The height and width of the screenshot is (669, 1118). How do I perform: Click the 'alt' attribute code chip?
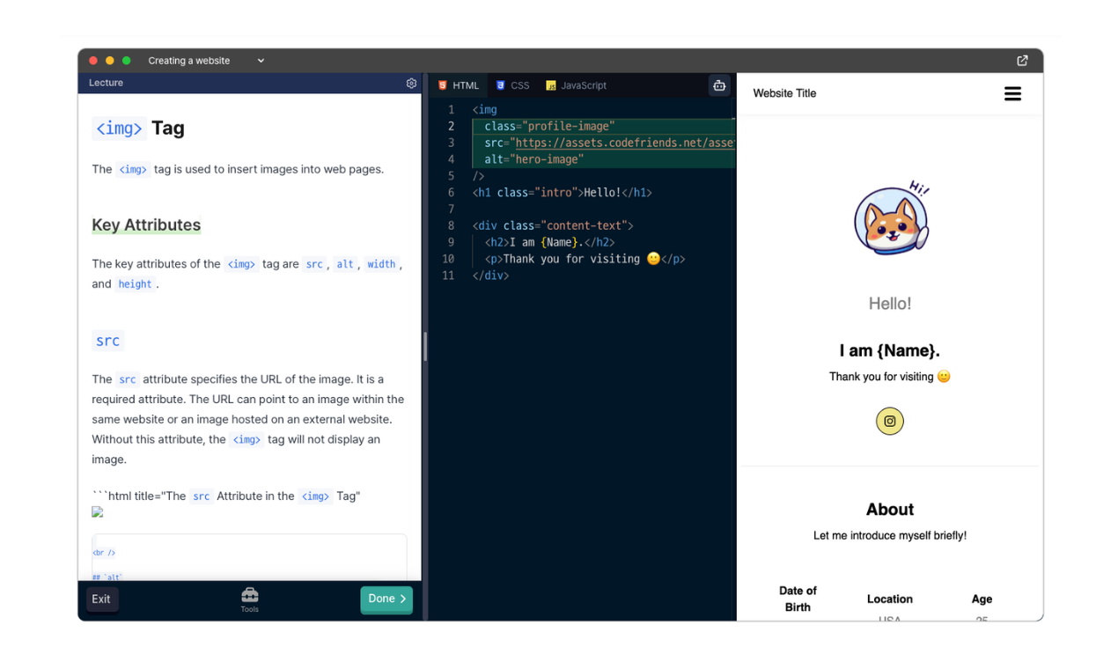(x=344, y=264)
